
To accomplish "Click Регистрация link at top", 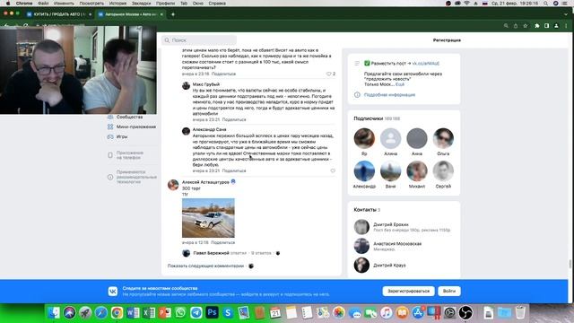I will coord(447,39).
